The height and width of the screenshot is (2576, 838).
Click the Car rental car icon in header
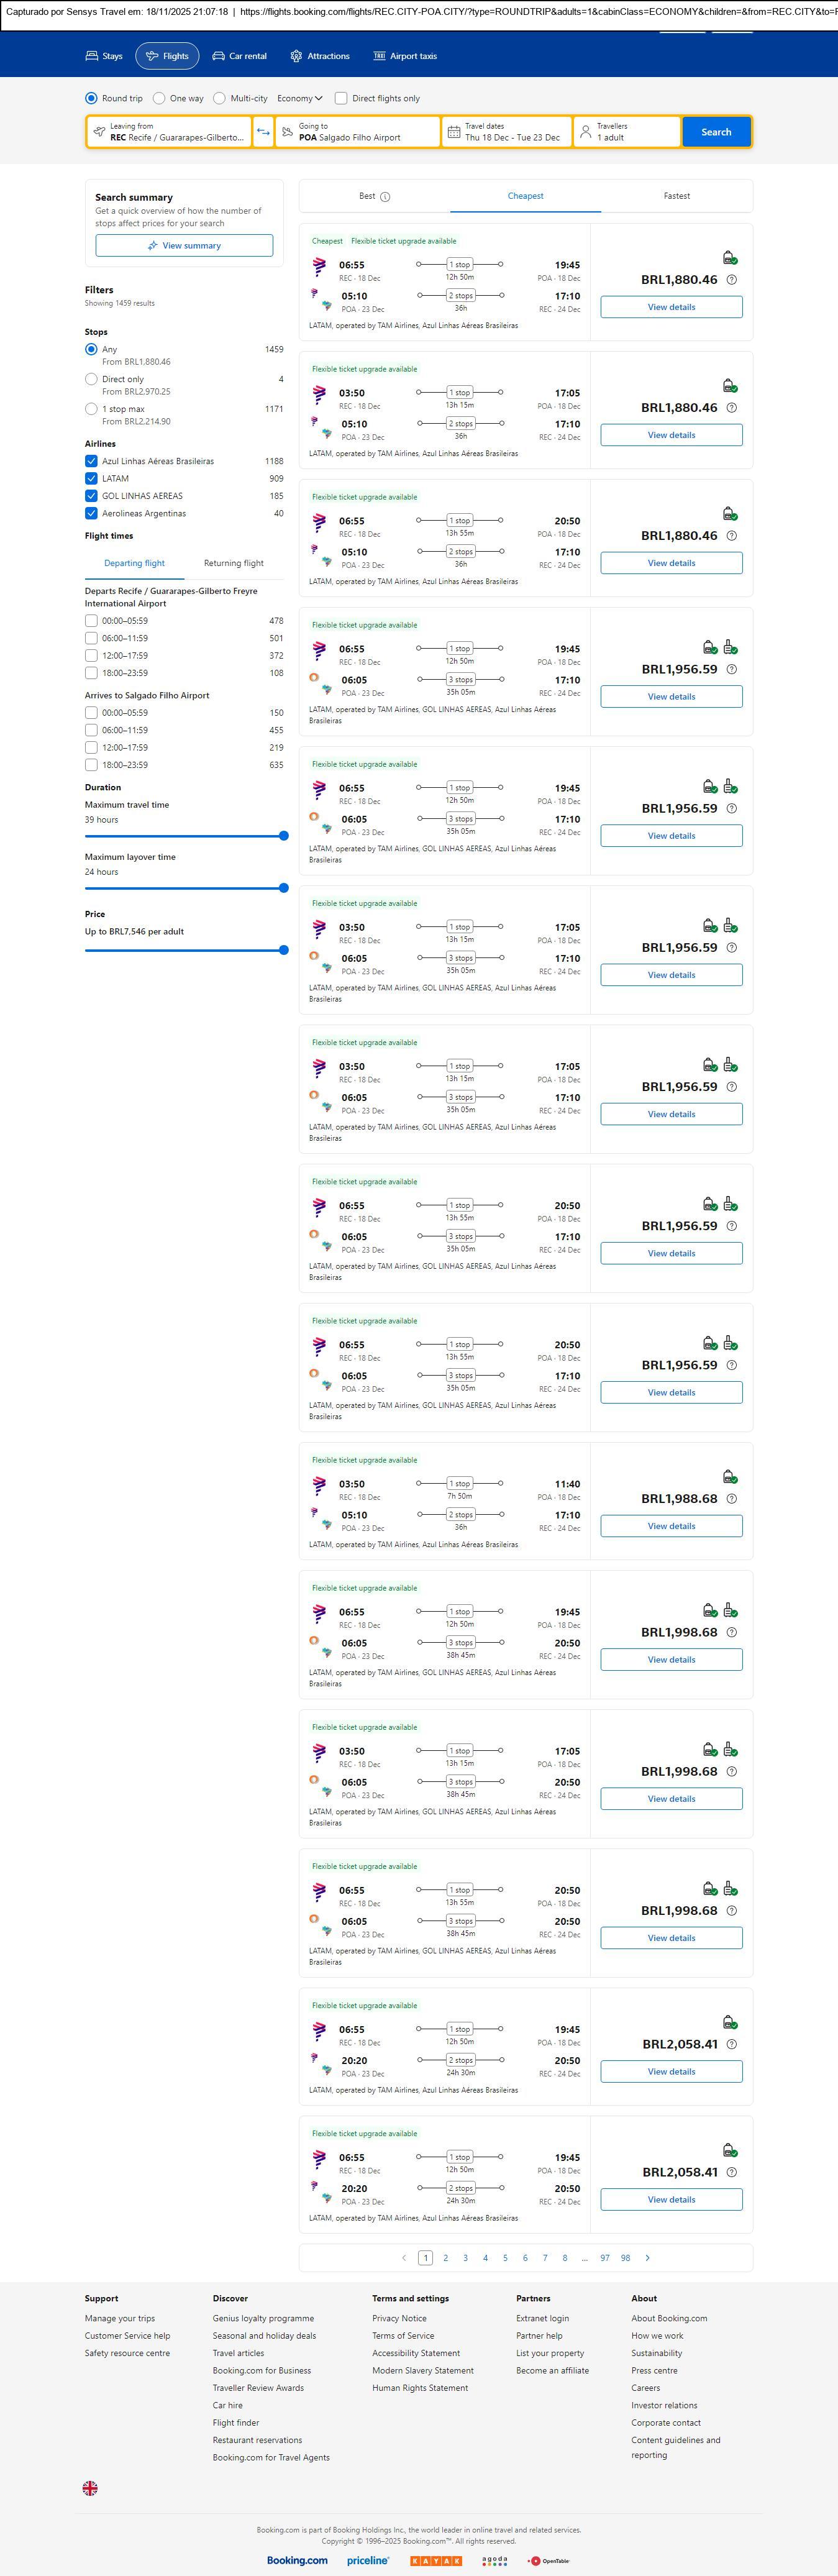218,56
